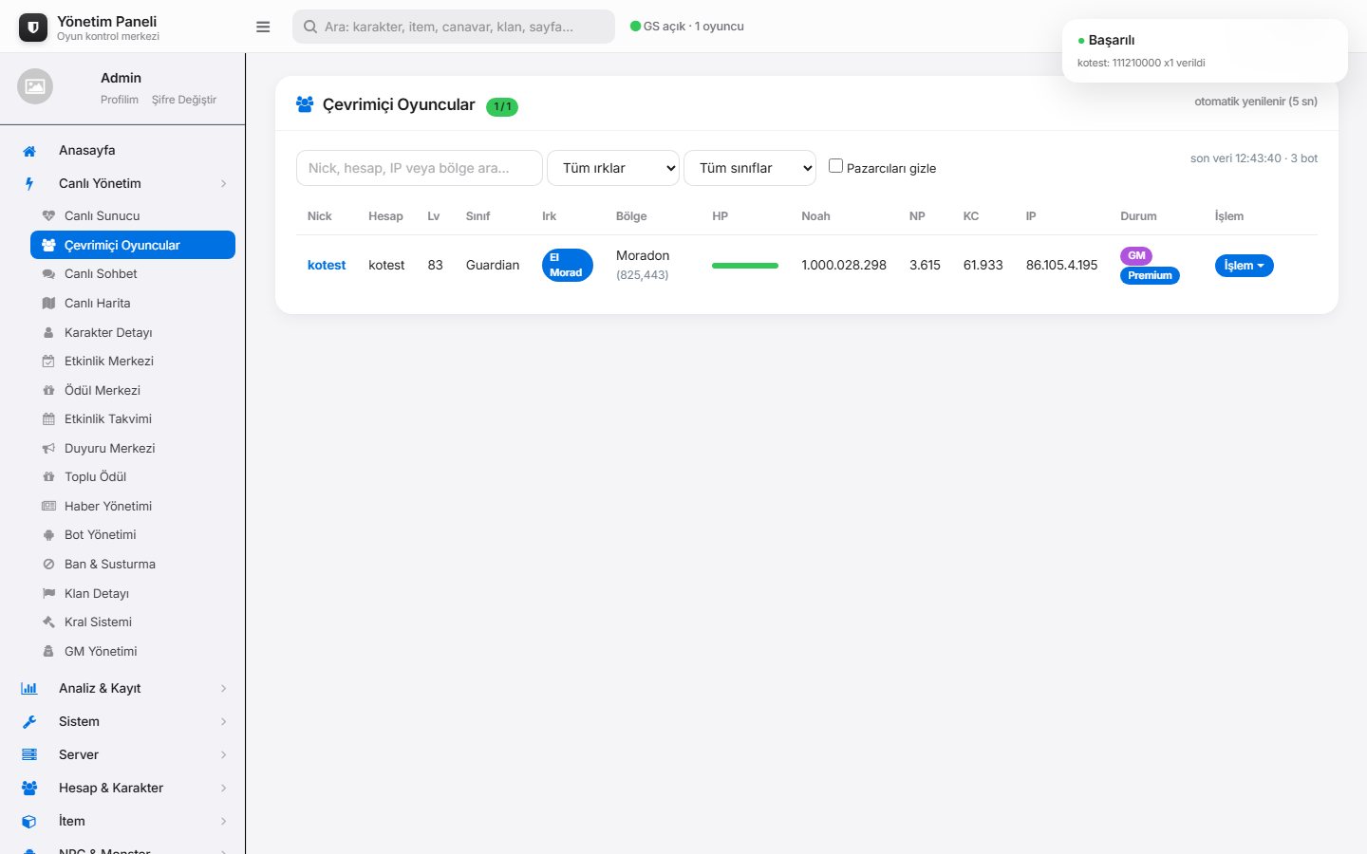Click the GM Yönetimi icon
The image size is (1367, 854).
(x=48, y=652)
